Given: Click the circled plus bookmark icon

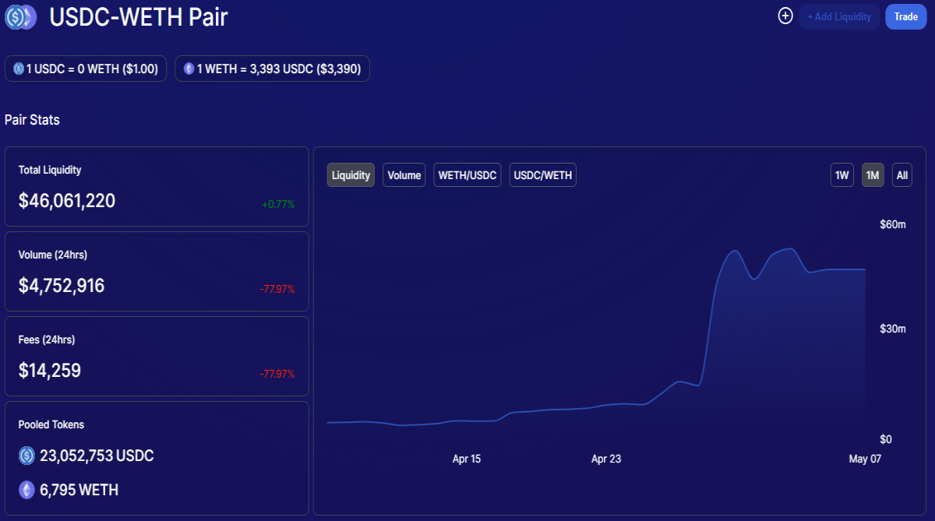Looking at the screenshot, I should (785, 16).
